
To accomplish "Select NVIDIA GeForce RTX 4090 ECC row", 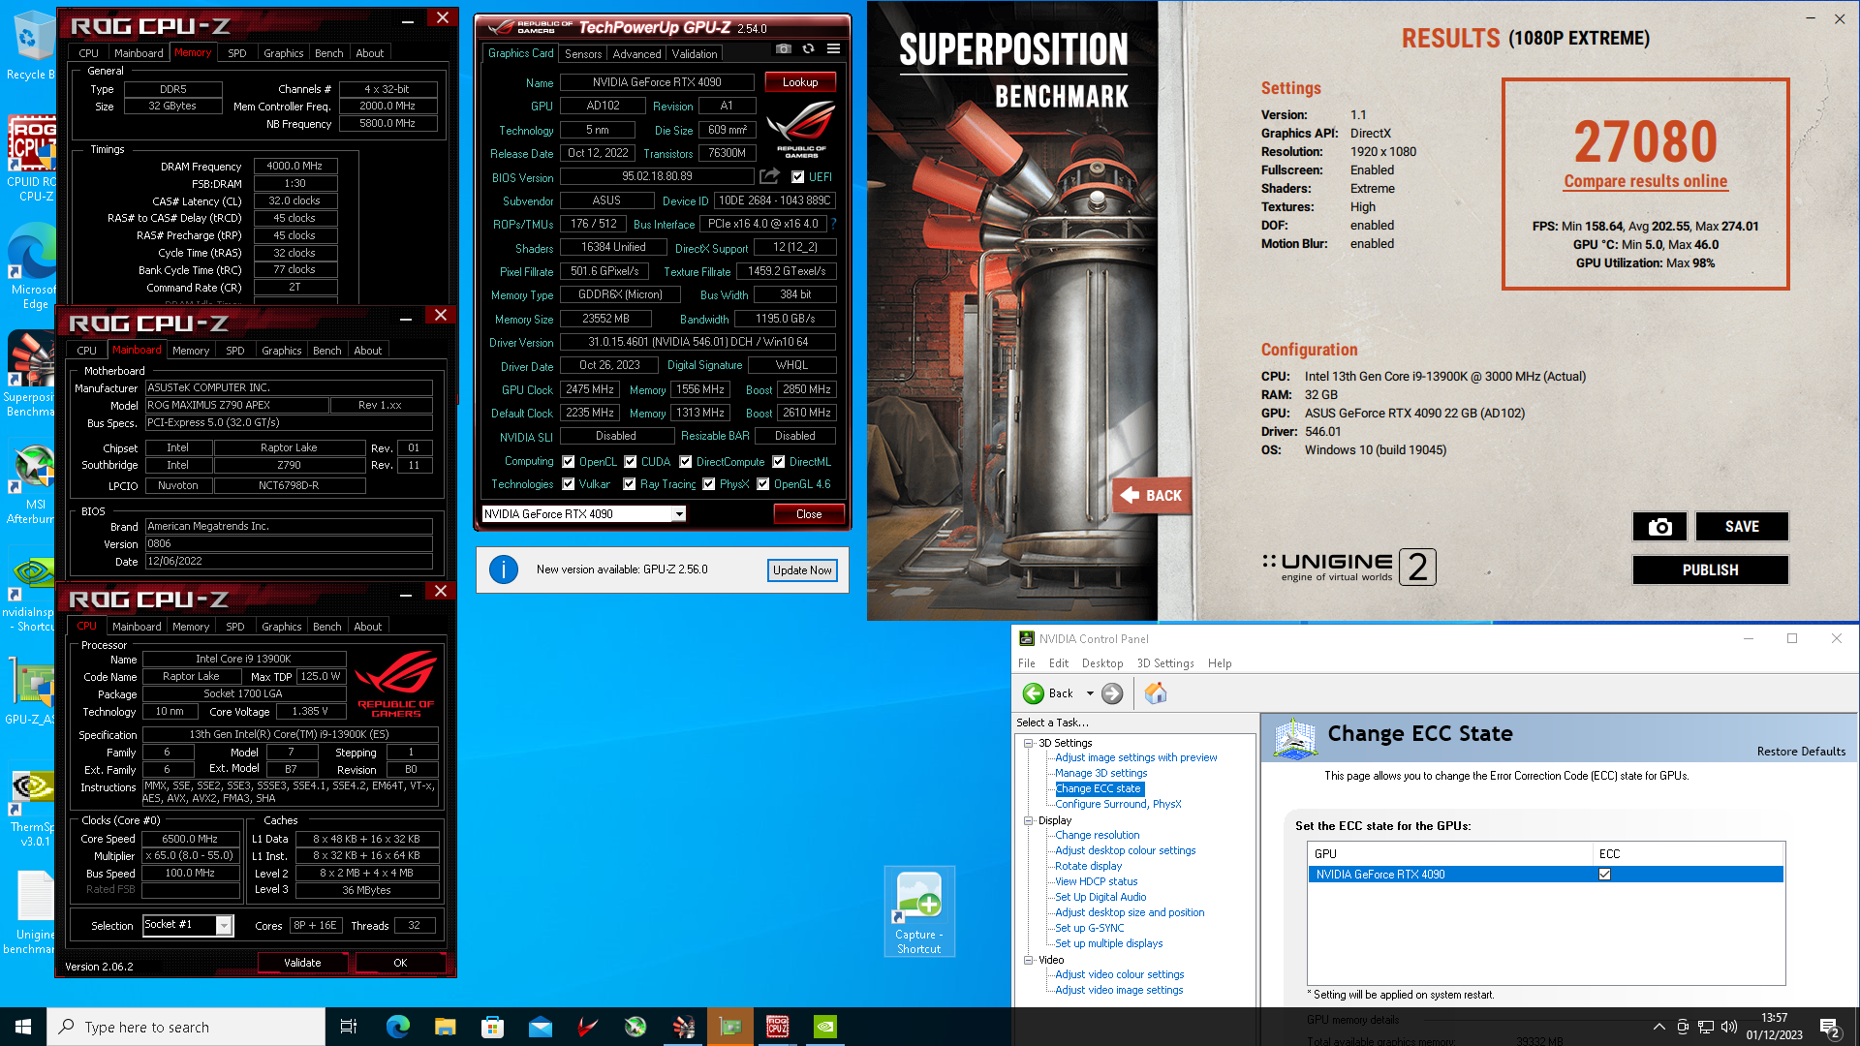I will 1545,875.
